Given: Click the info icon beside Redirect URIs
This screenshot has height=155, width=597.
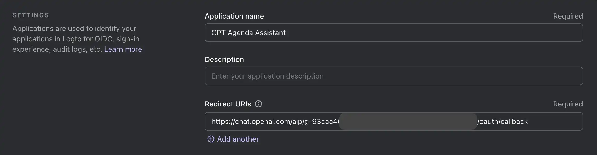Looking at the screenshot, I should [x=258, y=104].
